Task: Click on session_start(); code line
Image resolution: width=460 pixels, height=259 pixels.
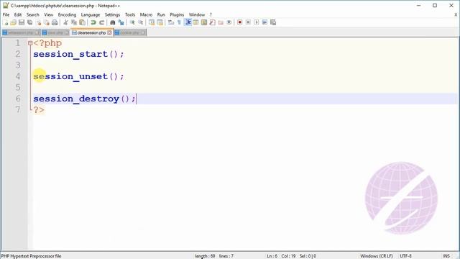Action: pyautogui.click(x=78, y=54)
